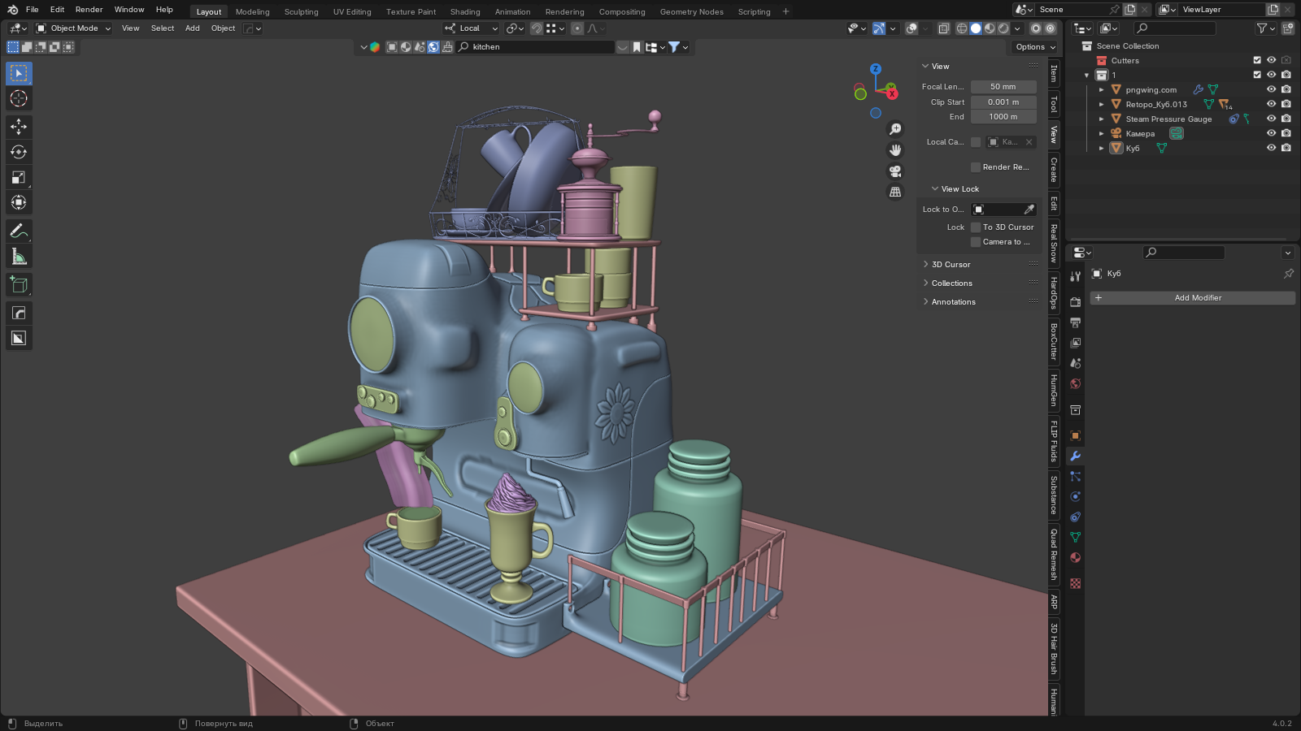
Task: Open the Object Mode dropdown
Action: [74, 28]
